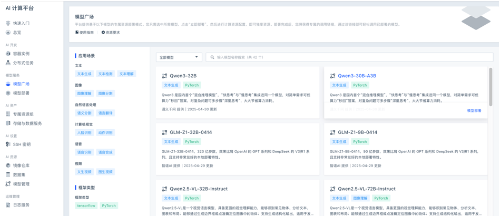Click the 专属资源组 icon
500x217 pixels.
click(x=8, y=114)
